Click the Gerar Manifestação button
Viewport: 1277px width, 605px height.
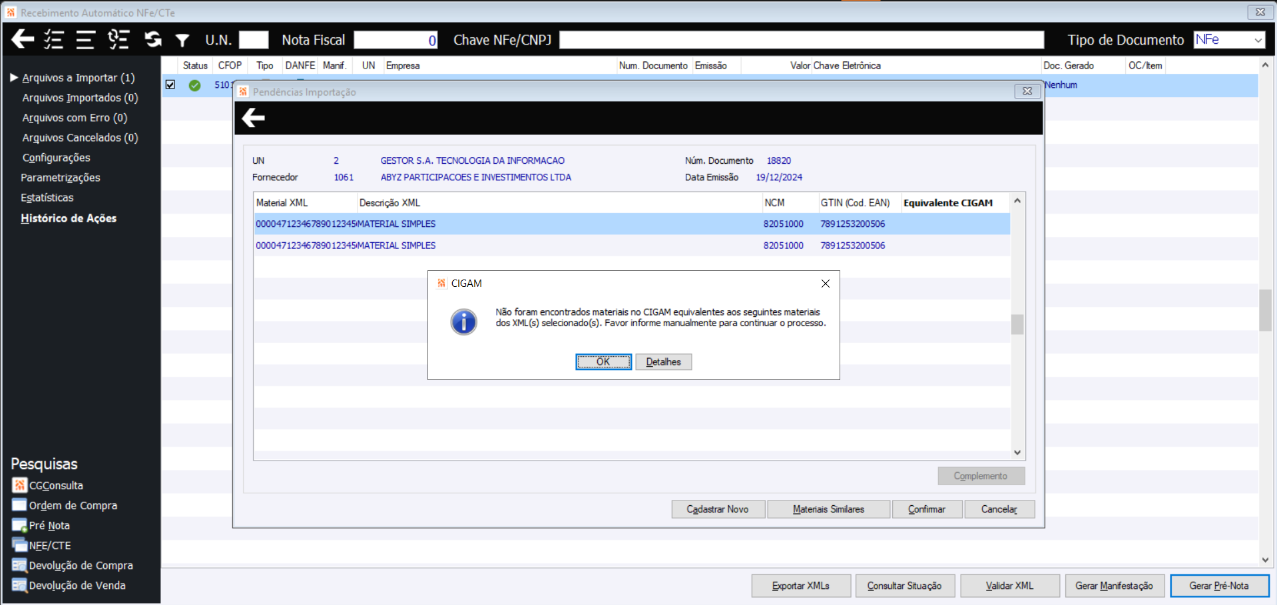pyautogui.click(x=1115, y=586)
